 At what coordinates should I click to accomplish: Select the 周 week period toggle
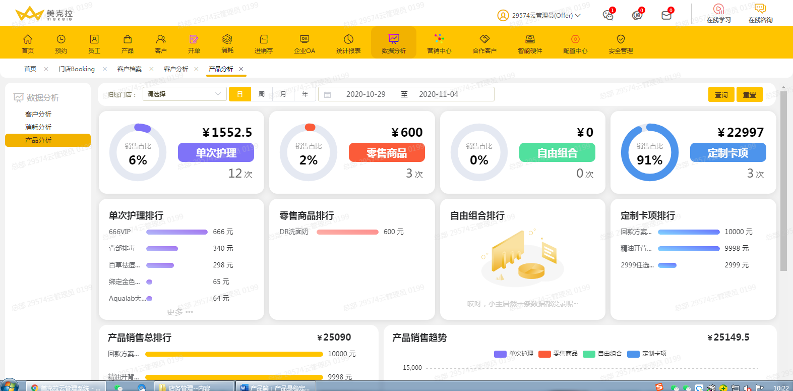tap(262, 94)
